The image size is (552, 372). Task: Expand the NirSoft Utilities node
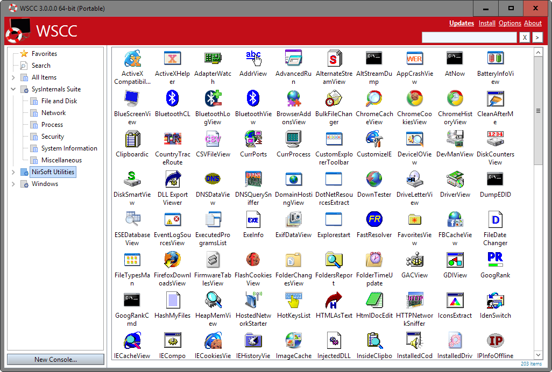(13, 172)
